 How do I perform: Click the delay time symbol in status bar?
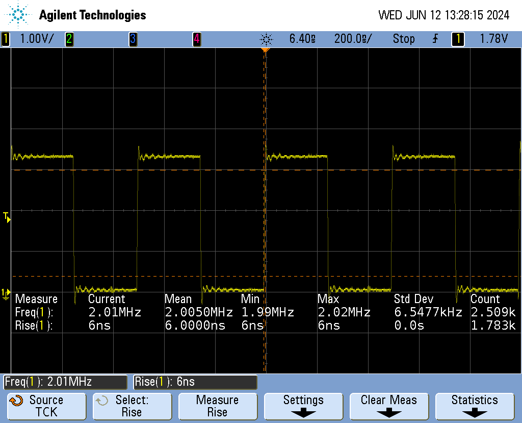(x=266, y=39)
